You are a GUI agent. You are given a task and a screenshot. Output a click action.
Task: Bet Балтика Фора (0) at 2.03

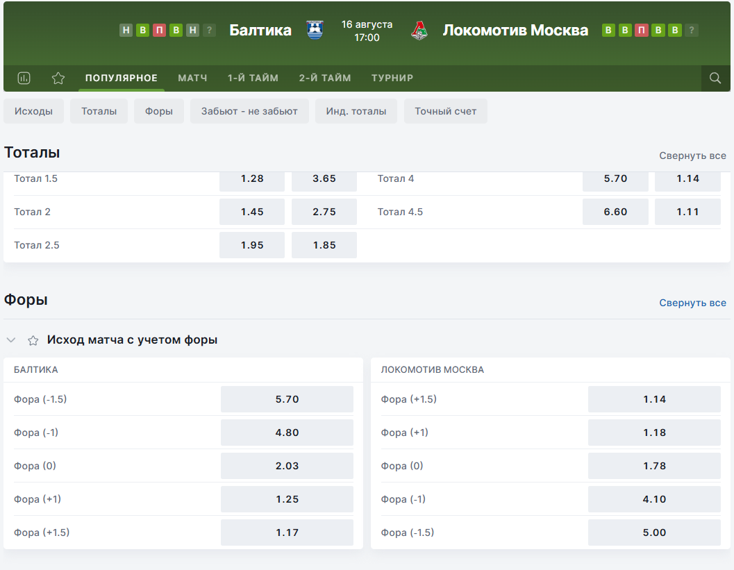287,466
